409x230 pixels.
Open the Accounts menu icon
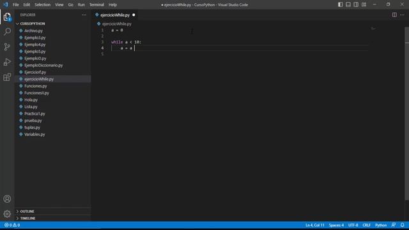[7, 199]
